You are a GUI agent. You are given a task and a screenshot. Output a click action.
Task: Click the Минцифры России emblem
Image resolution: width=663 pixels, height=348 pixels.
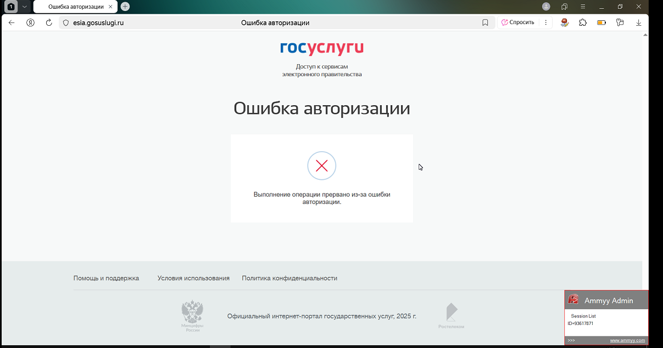point(192,316)
